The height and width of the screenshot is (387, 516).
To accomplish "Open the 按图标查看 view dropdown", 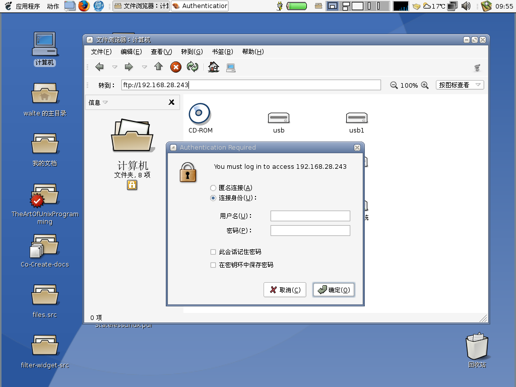I will (x=460, y=85).
